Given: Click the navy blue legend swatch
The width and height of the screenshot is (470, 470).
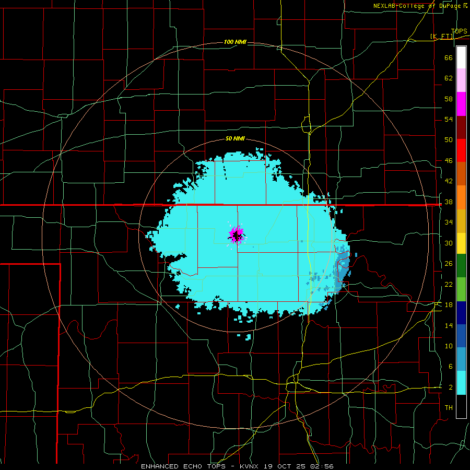Looking at the screenshot, I should [x=461, y=313].
